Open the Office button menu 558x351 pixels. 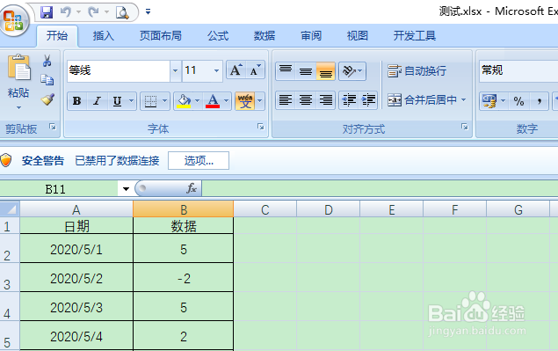point(14,20)
